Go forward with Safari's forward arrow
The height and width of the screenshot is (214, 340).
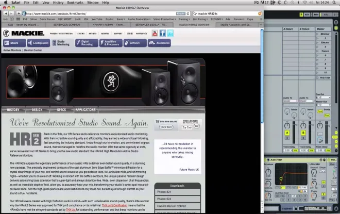[11, 13]
